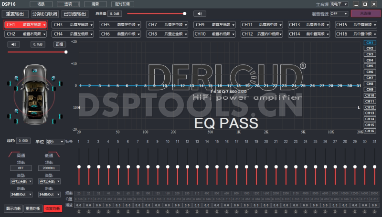Open the 混音音源 mix source dropdown set to OFF

[x=339, y=14]
